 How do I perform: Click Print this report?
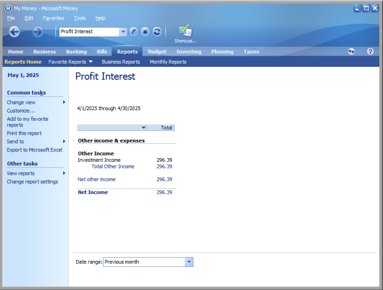point(24,133)
